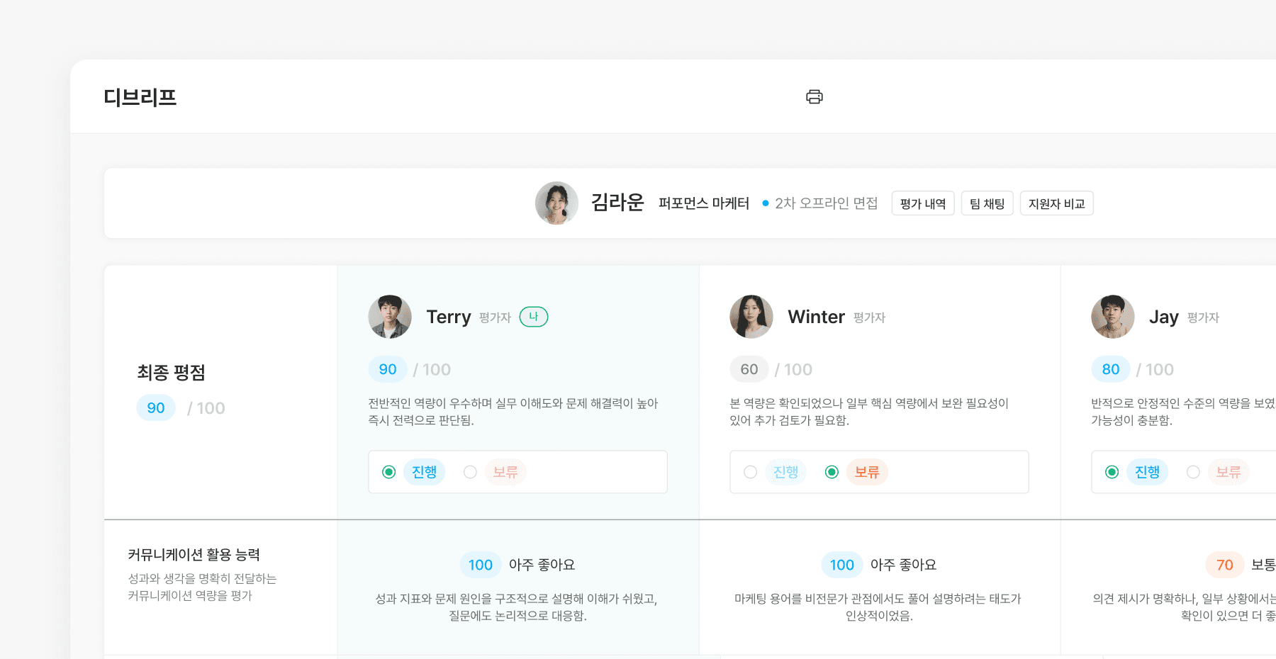1276x659 pixels.
Task: Click Winter's 60 overall score badge
Action: tap(749, 369)
